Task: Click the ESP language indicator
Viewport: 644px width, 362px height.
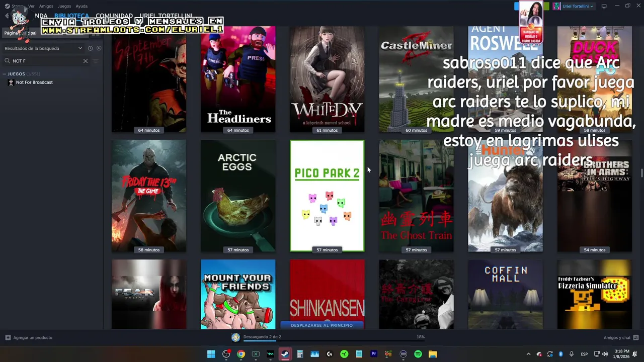Action: [584, 354]
